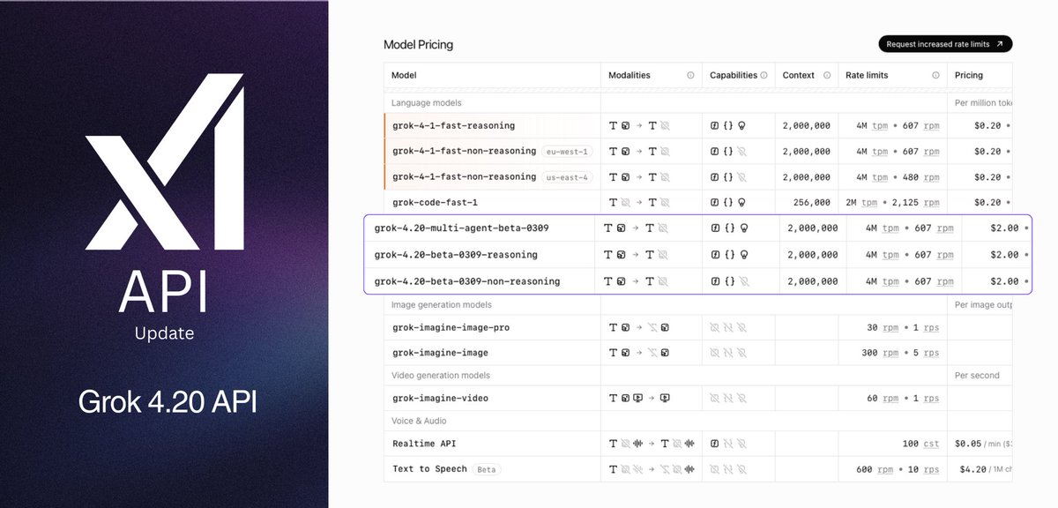Click structured output braces icon in grok-code-fast-1 row
The height and width of the screenshot is (508, 1058).
pos(728,203)
